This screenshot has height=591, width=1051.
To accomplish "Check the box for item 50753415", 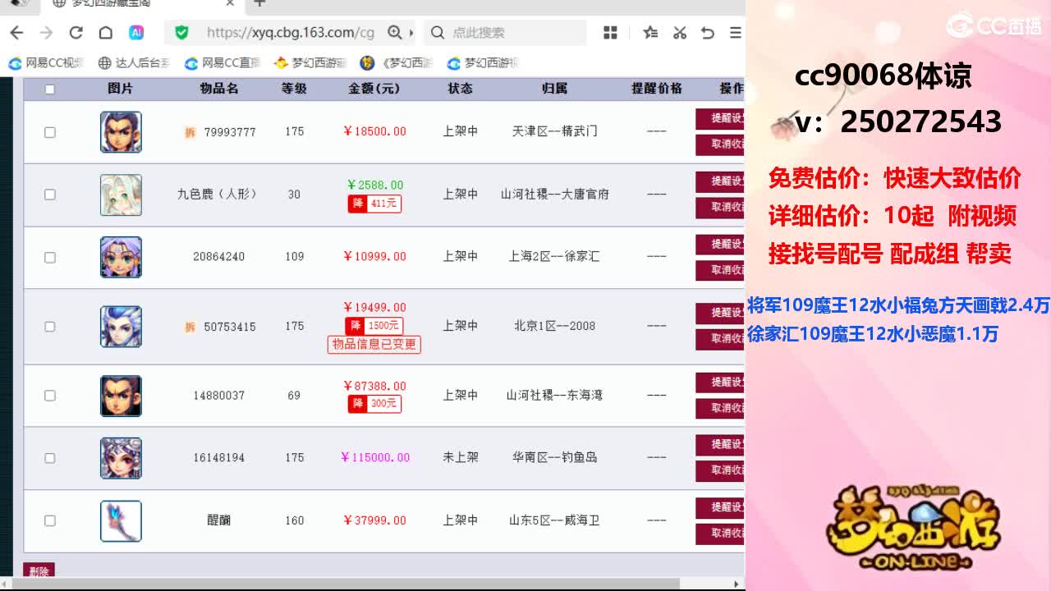I will pos(49,327).
